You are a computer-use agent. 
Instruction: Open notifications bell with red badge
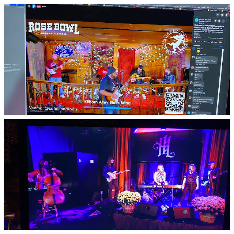pyautogui.click(x=227, y=15)
